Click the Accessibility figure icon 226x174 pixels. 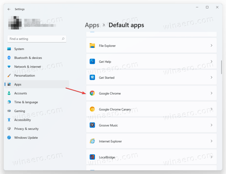click(9, 120)
